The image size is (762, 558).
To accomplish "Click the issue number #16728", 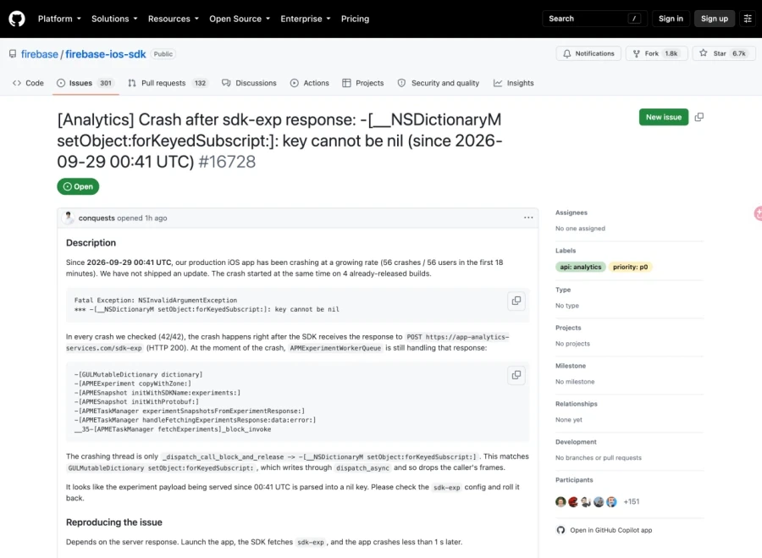I will [x=227, y=162].
